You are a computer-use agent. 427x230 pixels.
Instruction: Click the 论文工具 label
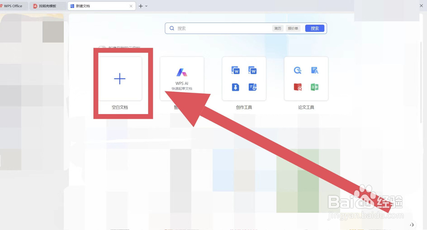point(306,107)
